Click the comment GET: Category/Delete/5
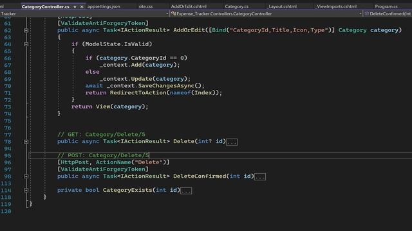The width and height of the screenshot is (412, 231). (x=101, y=134)
